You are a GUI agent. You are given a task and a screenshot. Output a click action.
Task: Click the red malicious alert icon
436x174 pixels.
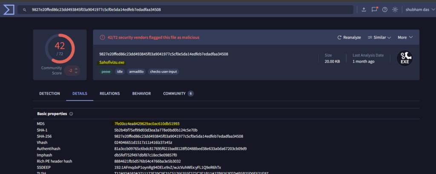pyautogui.click(x=102, y=37)
